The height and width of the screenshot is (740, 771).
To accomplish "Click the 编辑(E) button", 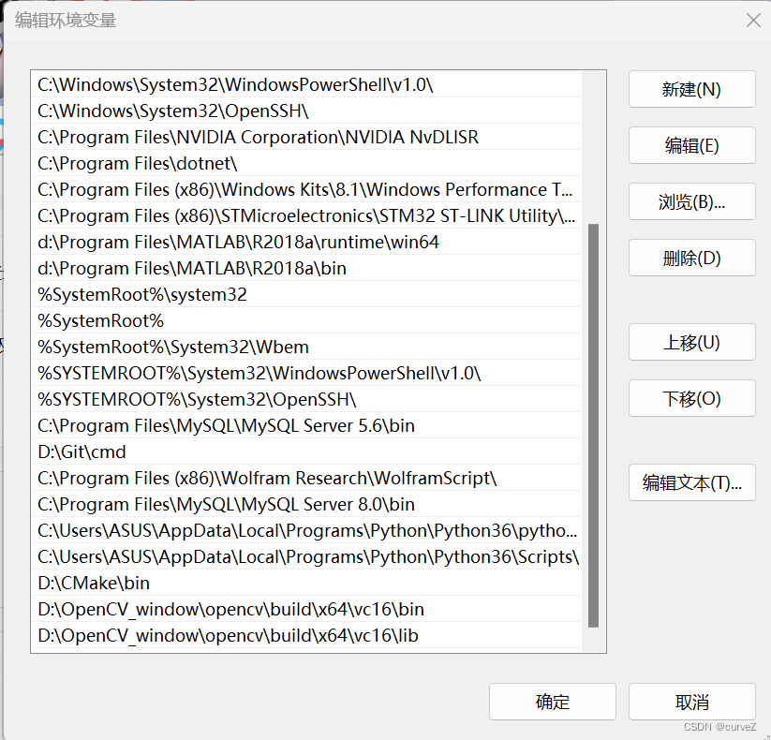I will (691, 145).
